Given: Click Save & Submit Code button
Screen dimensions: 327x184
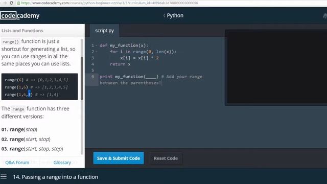Looking at the screenshot, I should click(119, 158).
